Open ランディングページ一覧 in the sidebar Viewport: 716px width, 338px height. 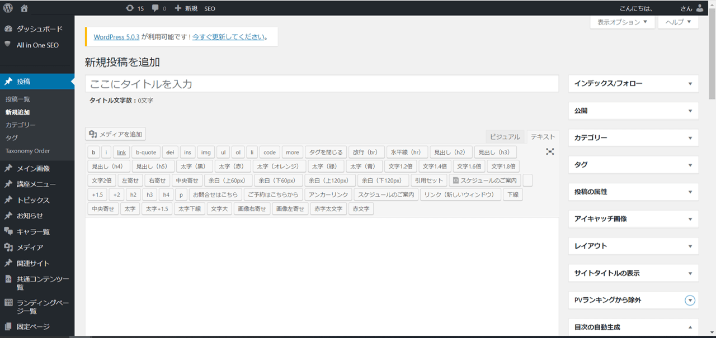37,307
